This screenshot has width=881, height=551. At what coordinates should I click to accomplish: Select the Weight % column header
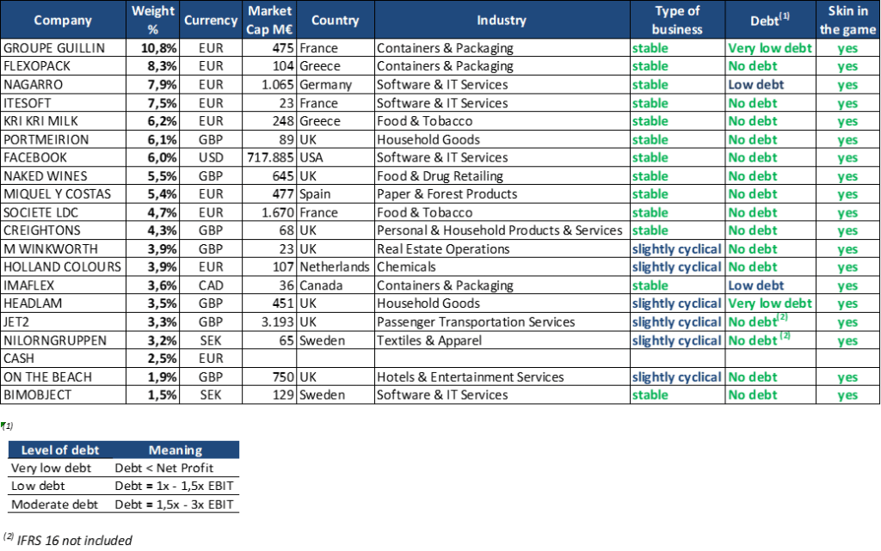click(153, 20)
